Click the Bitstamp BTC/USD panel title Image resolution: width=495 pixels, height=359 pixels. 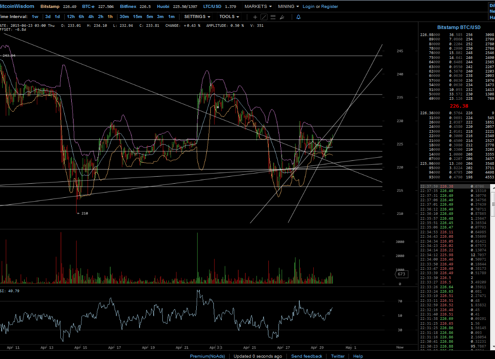point(458,27)
